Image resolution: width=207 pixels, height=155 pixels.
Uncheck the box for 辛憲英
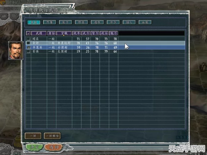[28, 47]
